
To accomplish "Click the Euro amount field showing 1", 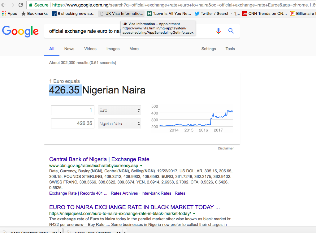I will point(73,110).
